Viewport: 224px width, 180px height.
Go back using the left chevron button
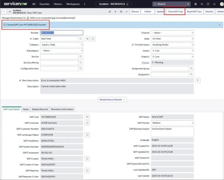point(4,12)
